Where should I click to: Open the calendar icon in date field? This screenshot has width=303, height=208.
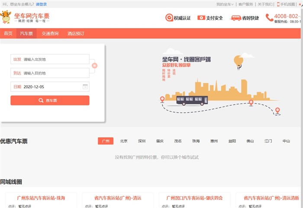[85, 87]
